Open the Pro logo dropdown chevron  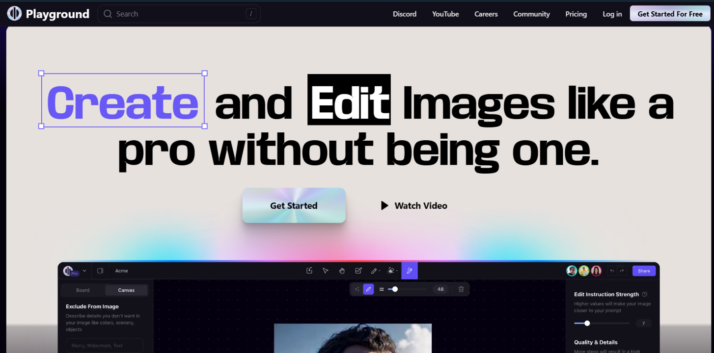84,271
